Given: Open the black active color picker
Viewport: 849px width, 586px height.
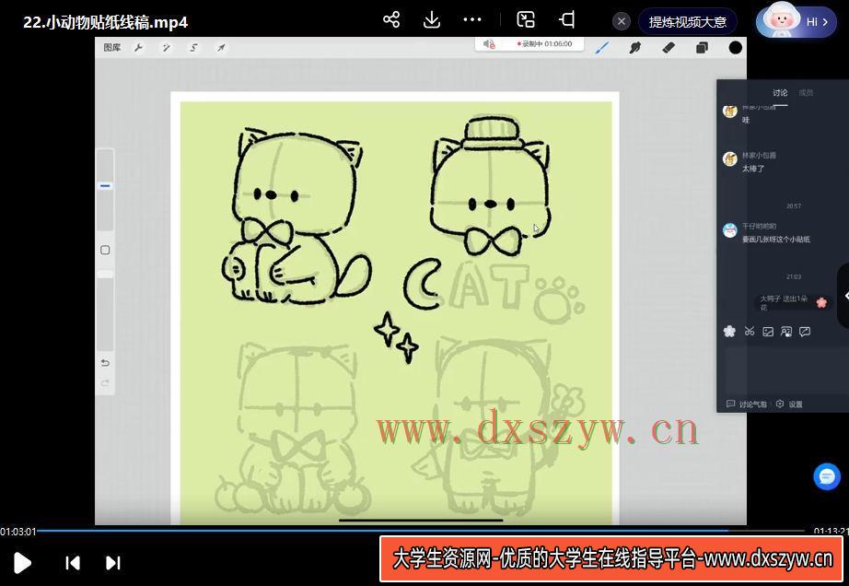Looking at the screenshot, I should tap(736, 48).
